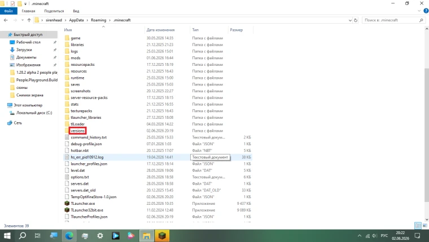Screen dimensions: 429x242
Task: Open the game folder icon
Action: 67,38
